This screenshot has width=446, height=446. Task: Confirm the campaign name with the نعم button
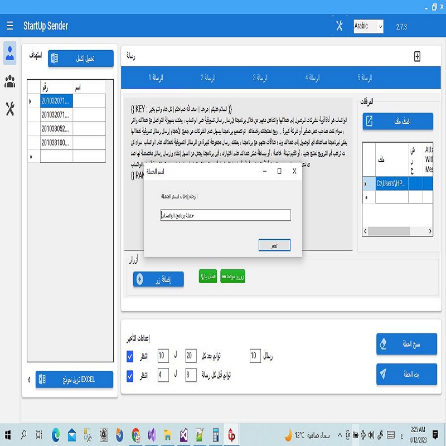coord(274,245)
